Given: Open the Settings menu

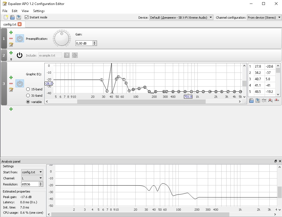Looking at the screenshot, I should pyautogui.click(x=39, y=11).
